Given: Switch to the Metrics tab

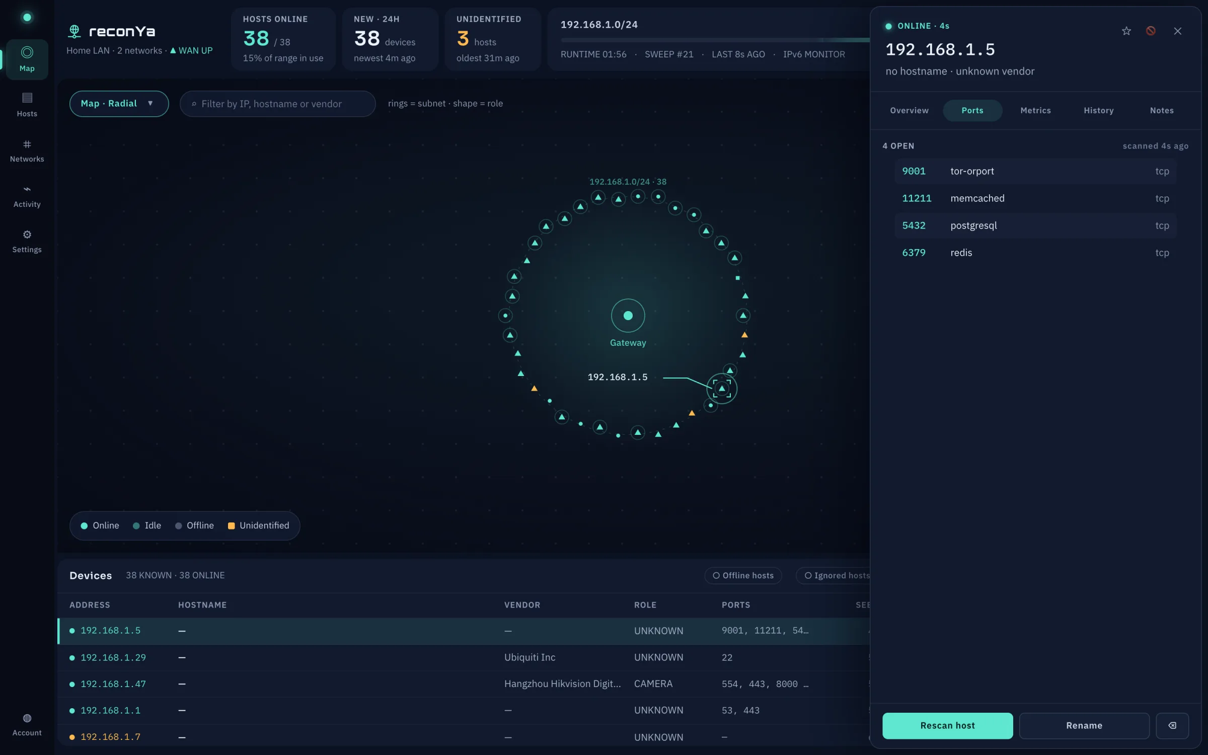Looking at the screenshot, I should 1035,110.
